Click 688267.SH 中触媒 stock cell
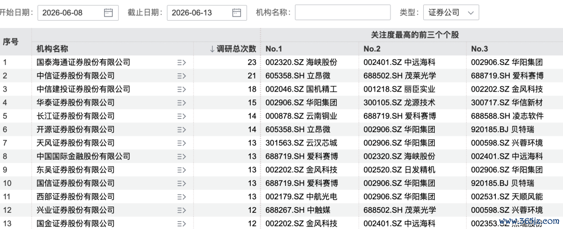563x229 pixels. 298,210
